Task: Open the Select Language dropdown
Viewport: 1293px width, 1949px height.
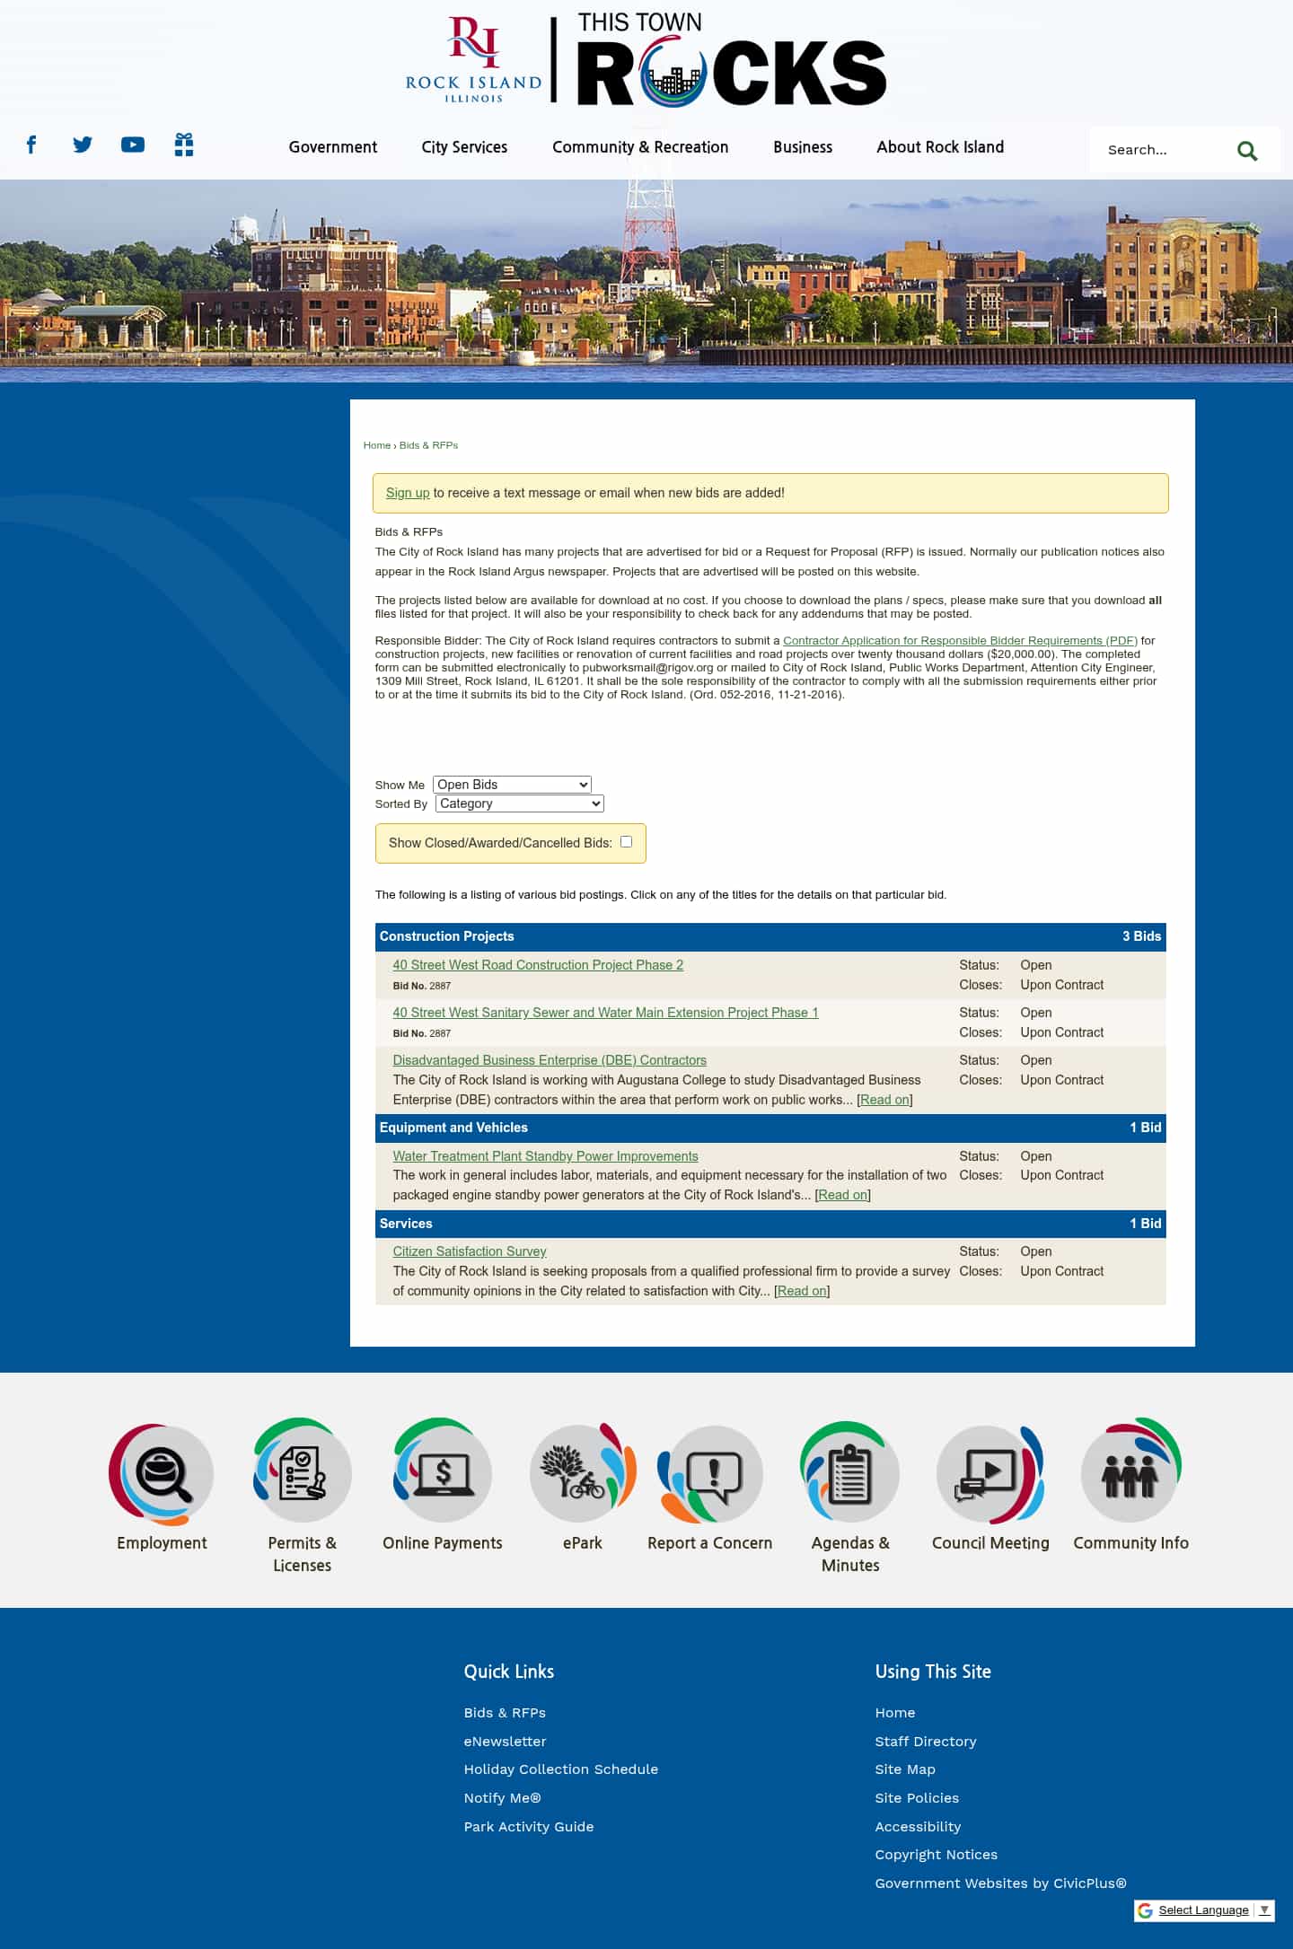Action: tap(1213, 1910)
